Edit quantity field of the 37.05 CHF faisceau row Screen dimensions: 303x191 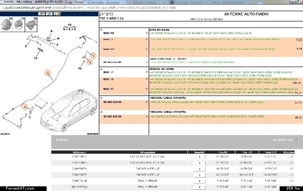tap(200, 163)
